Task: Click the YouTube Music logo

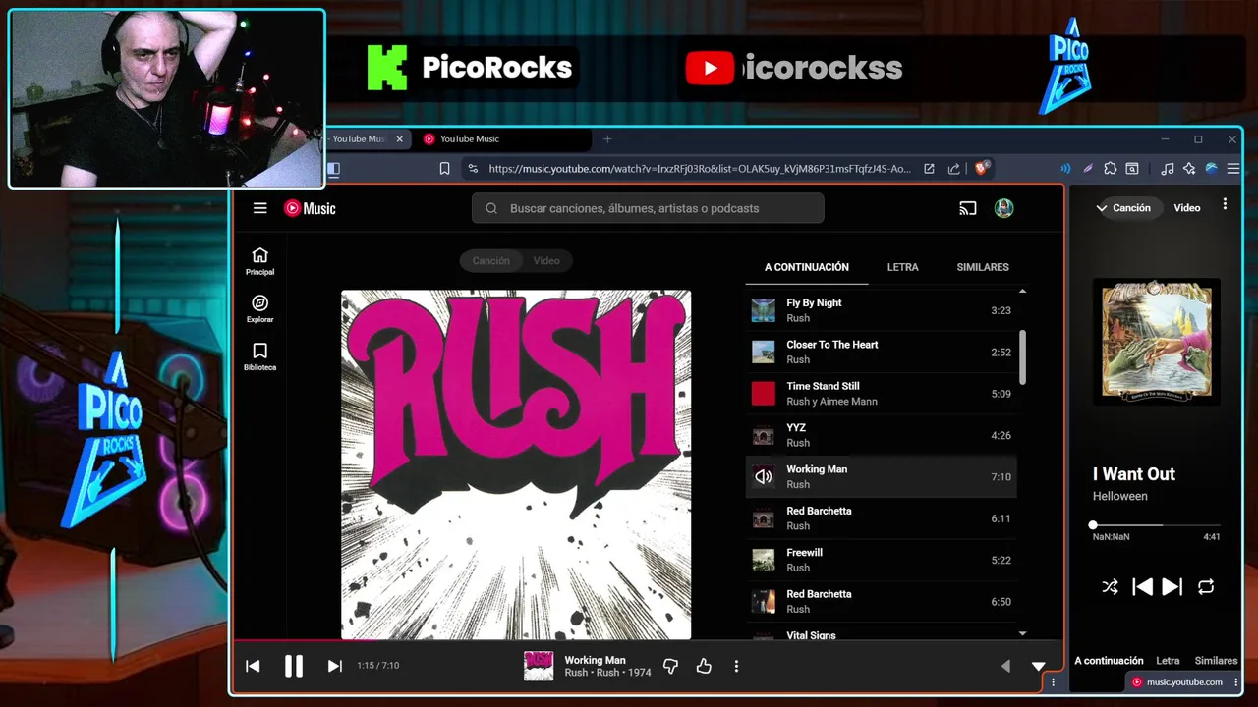Action: coord(310,208)
